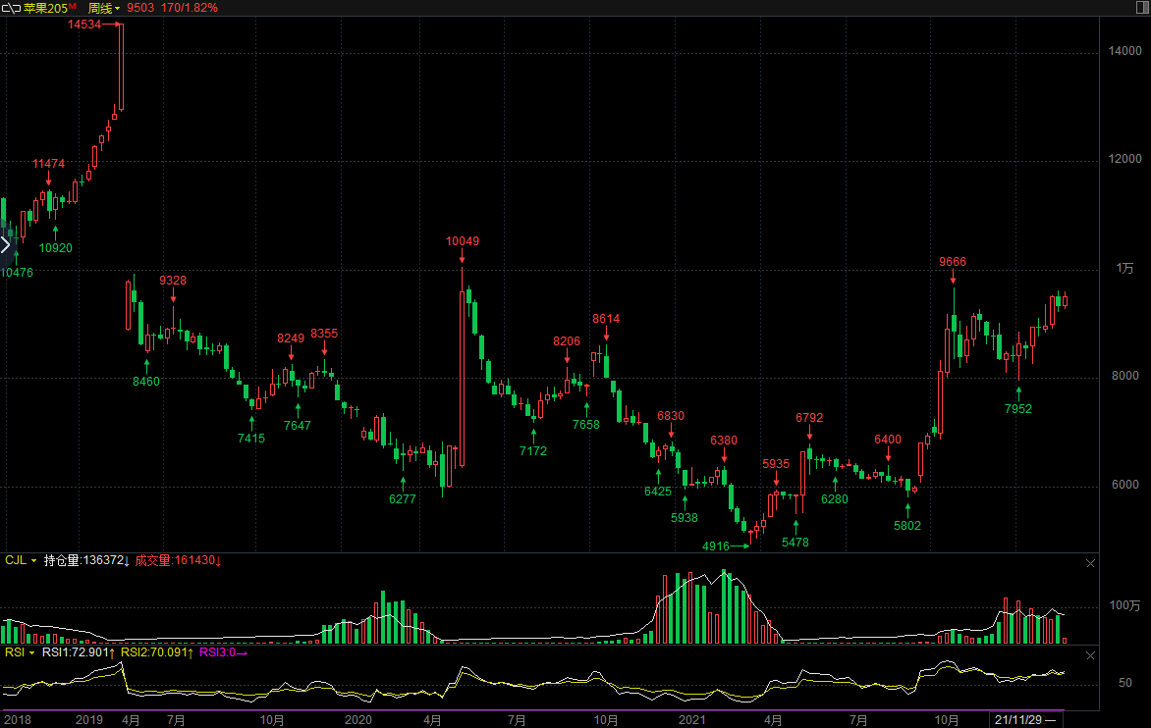Click the 10476 low price label
The width and height of the screenshot is (1151, 728).
17,273
